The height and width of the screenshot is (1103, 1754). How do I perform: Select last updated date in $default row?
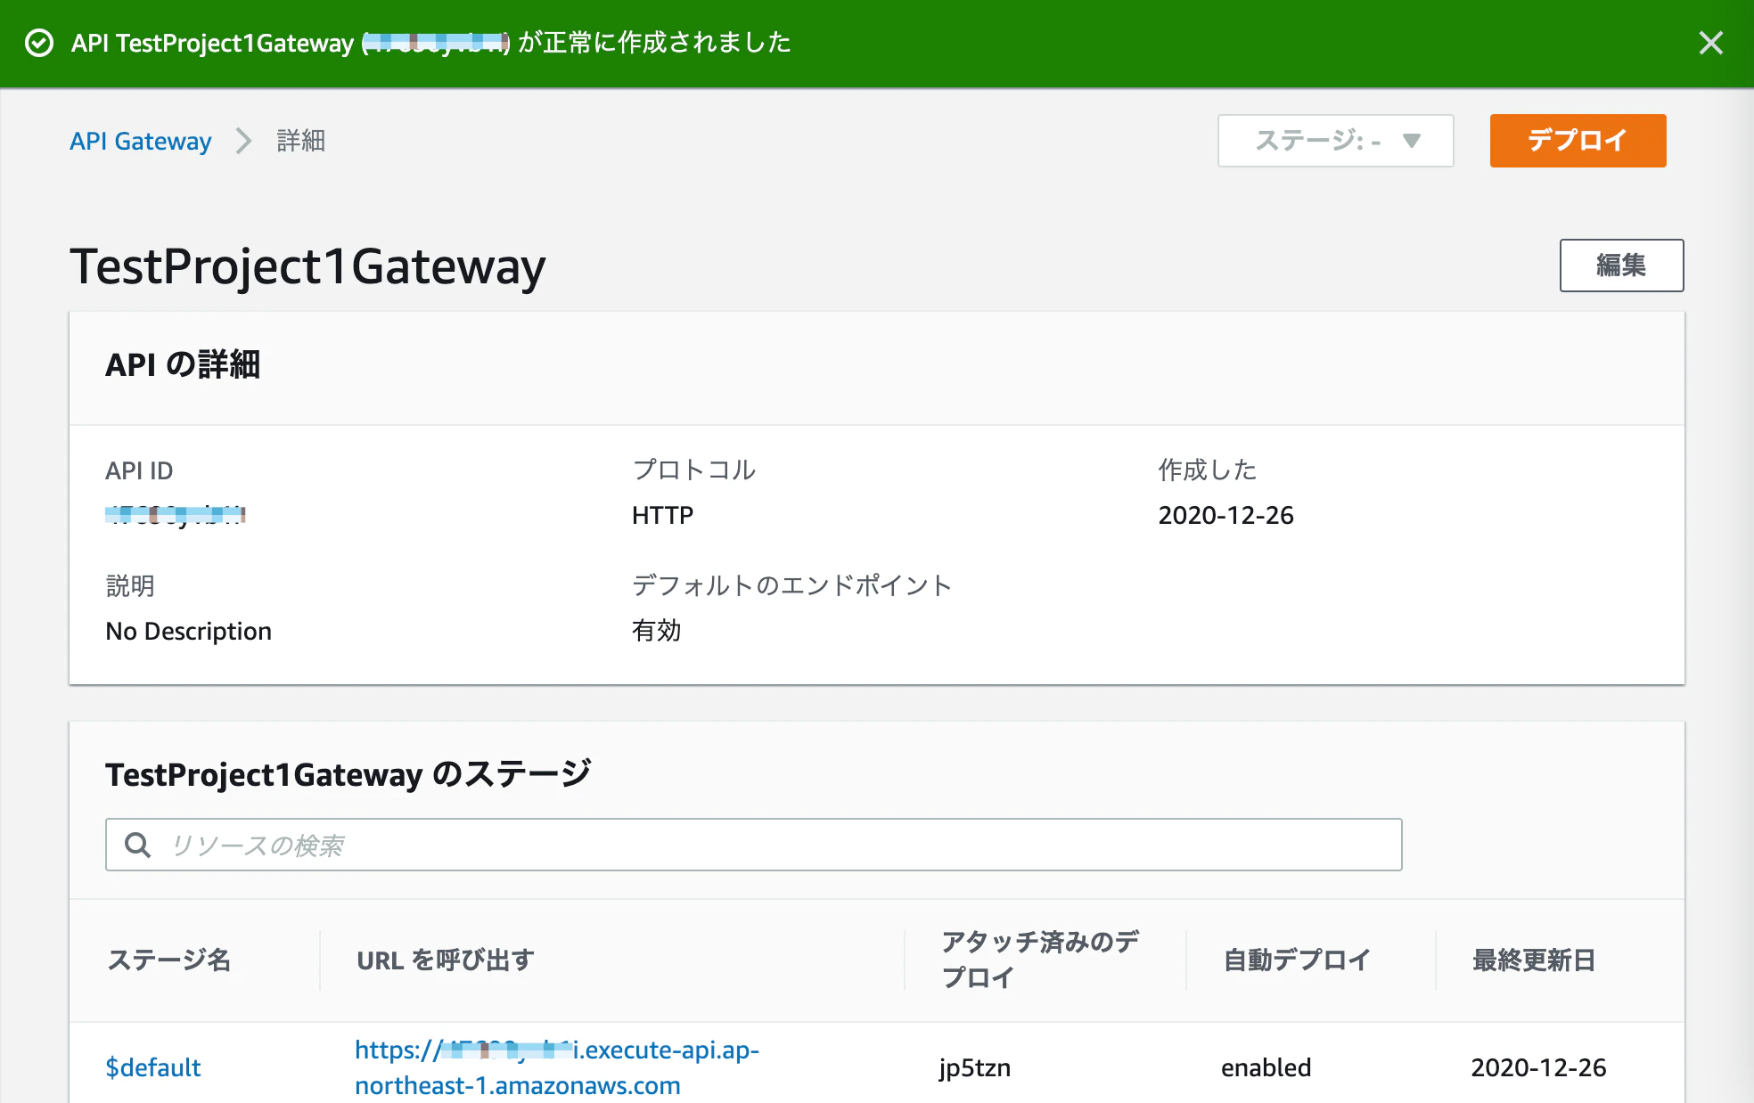click(x=1538, y=1067)
